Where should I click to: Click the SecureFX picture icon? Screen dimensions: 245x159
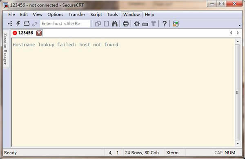coord(176,24)
